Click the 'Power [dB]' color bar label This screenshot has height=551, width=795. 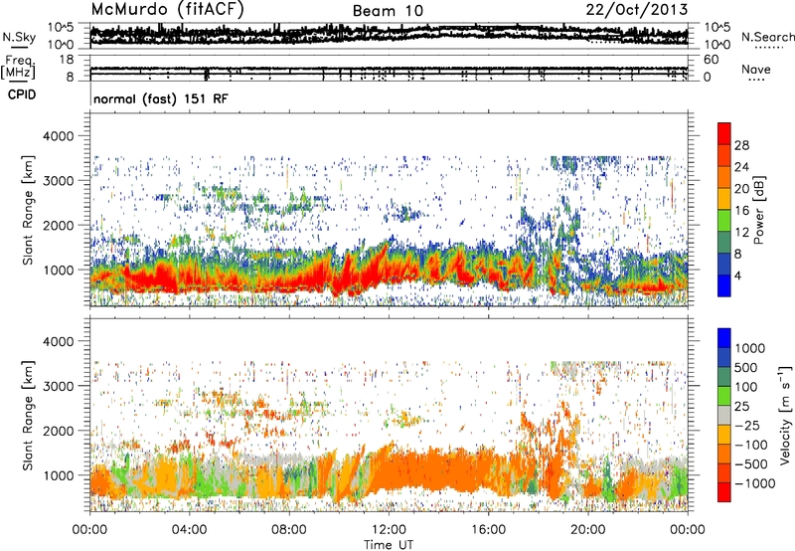(758, 211)
